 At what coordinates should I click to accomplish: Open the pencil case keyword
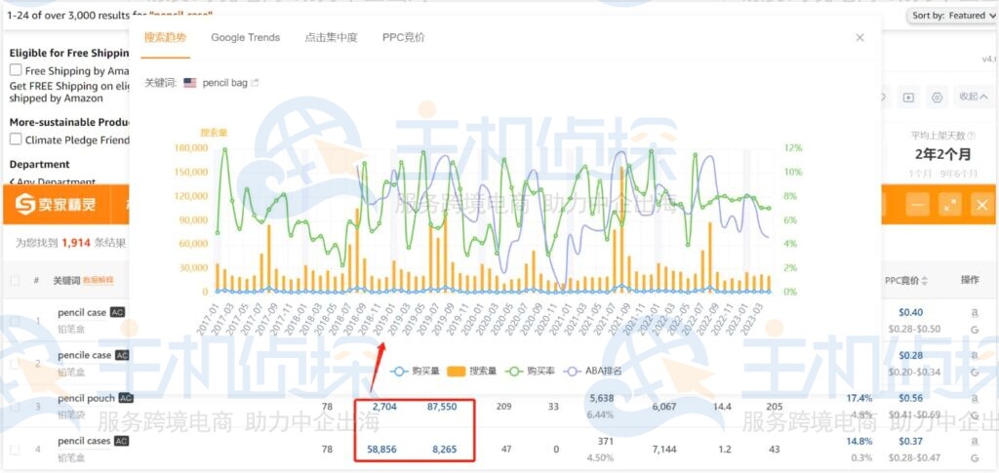point(82,313)
